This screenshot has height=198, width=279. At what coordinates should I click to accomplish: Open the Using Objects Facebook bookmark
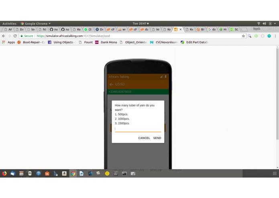pyautogui.click(x=62, y=42)
